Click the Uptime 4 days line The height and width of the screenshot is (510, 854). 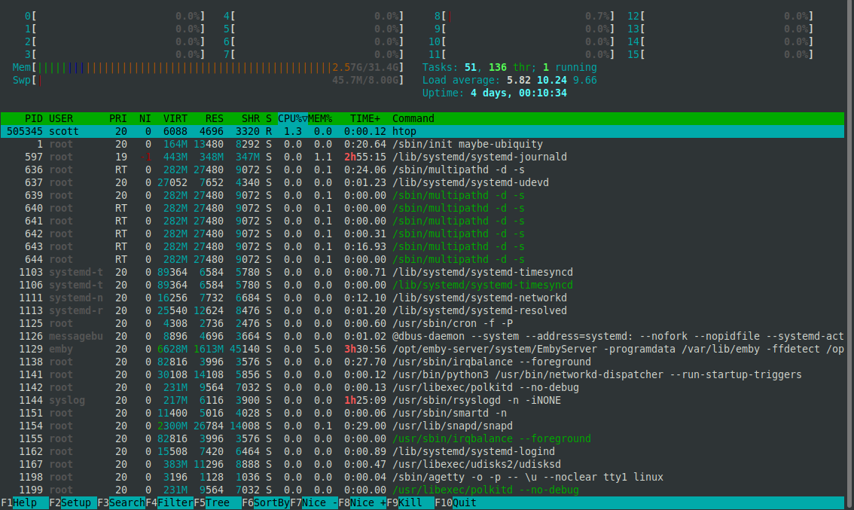495,93
